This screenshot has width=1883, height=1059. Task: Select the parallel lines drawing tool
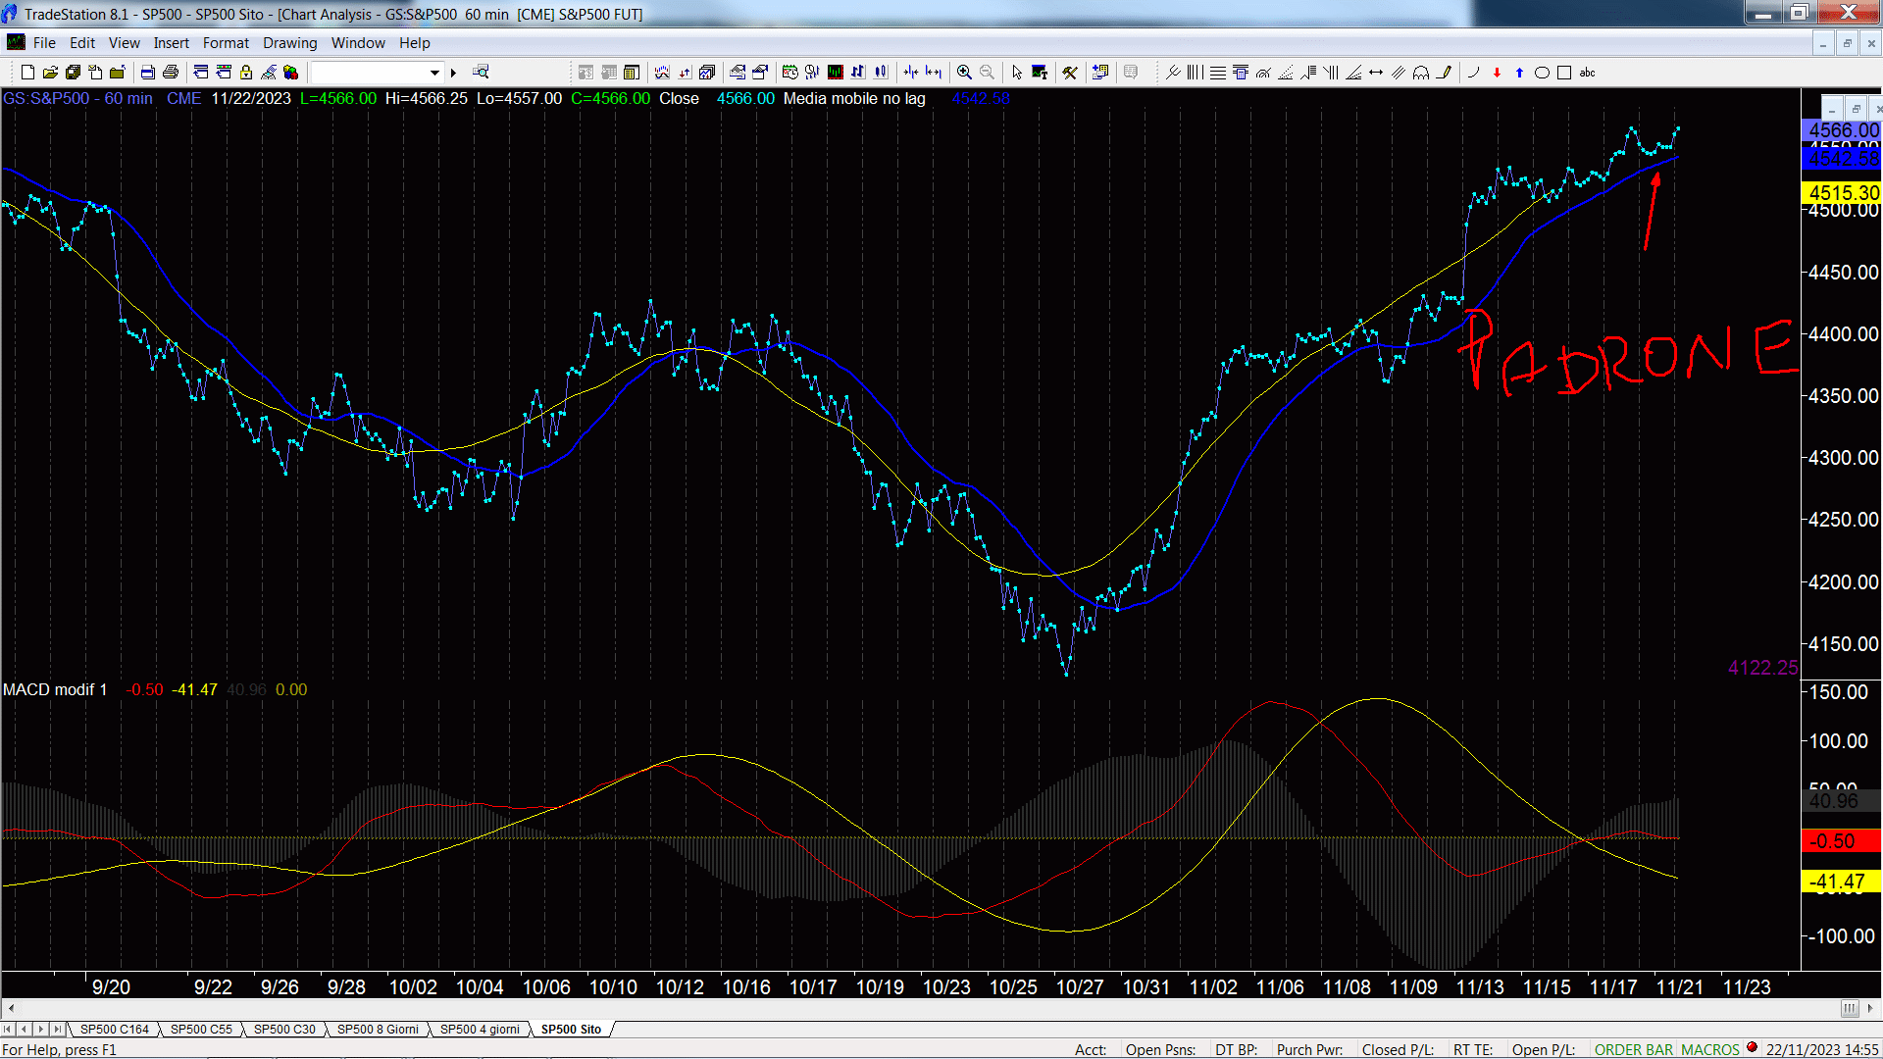(x=1399, y=72)
